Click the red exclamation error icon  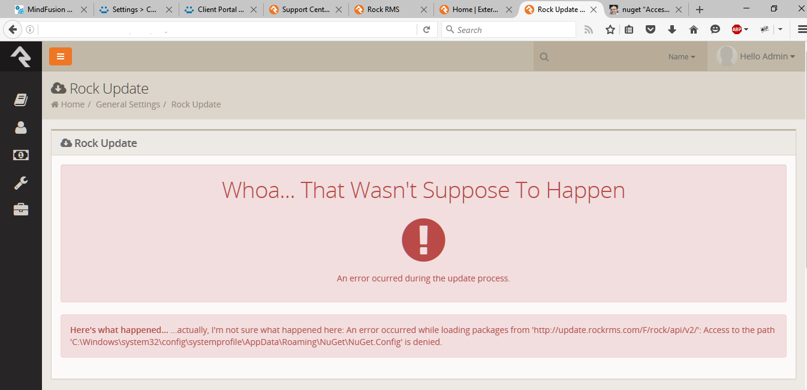coord(423,240)
